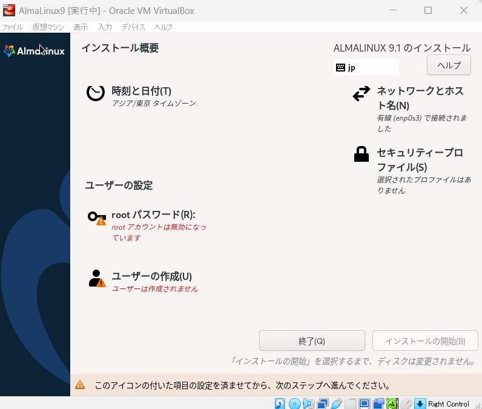The image size is (482, 409).
Task: Open the Time & Date (時刻と日付) settings
Action: pos(141,96)
